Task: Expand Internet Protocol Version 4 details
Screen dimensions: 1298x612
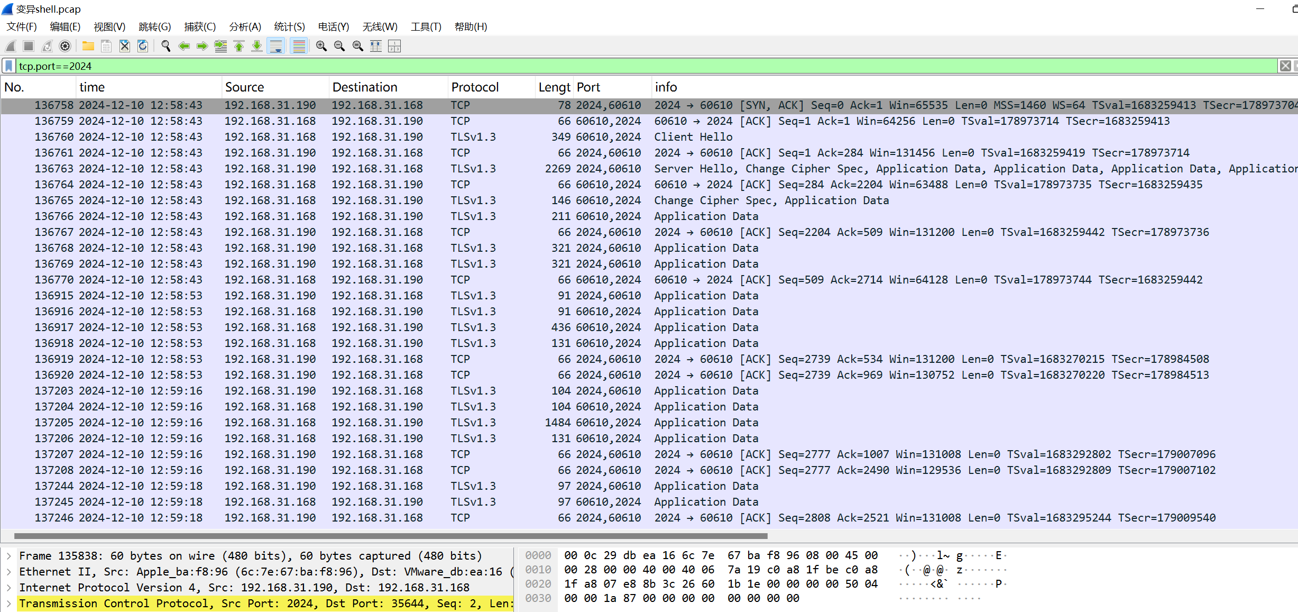Action: click(9, 588)
